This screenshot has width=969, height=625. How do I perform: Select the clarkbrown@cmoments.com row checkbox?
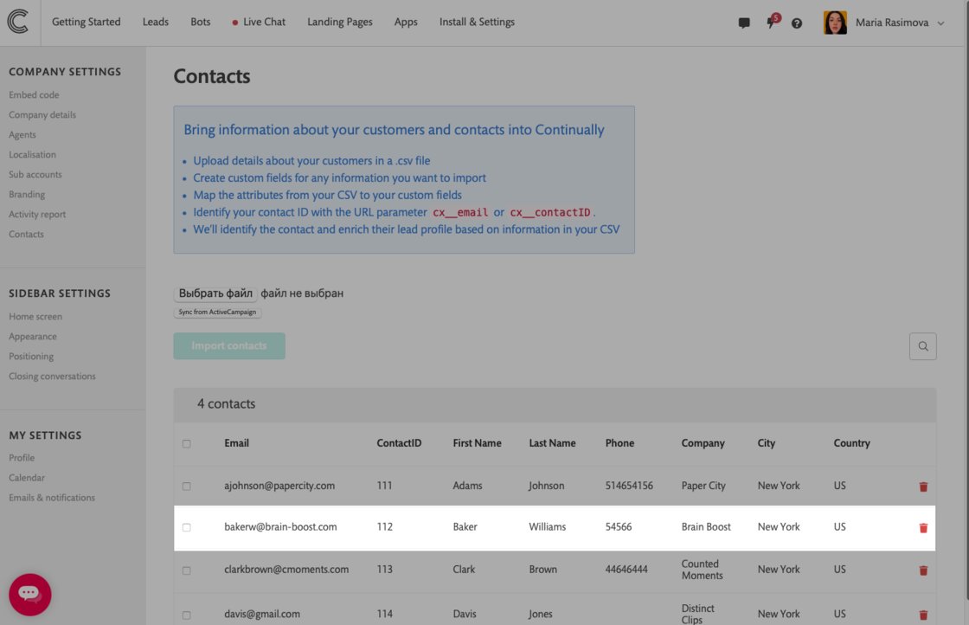[187, 570]
